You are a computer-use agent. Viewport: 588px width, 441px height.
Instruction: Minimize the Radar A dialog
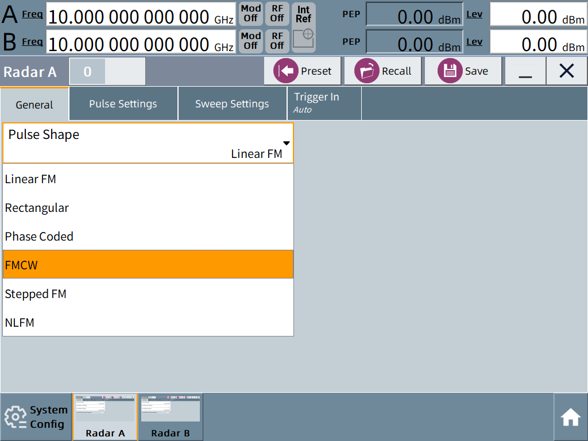[525, 71]
